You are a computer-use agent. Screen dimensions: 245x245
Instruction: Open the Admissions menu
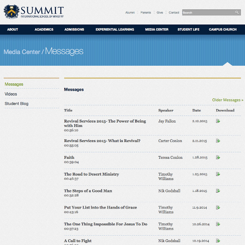[x=74, y=29]
